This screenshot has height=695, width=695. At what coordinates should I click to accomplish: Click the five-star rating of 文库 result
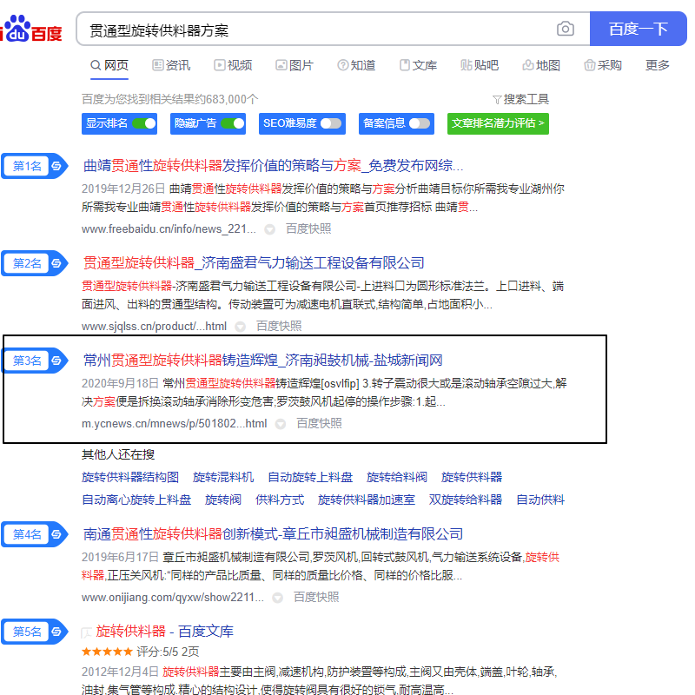pyautogui.click(x=107, y=652)
